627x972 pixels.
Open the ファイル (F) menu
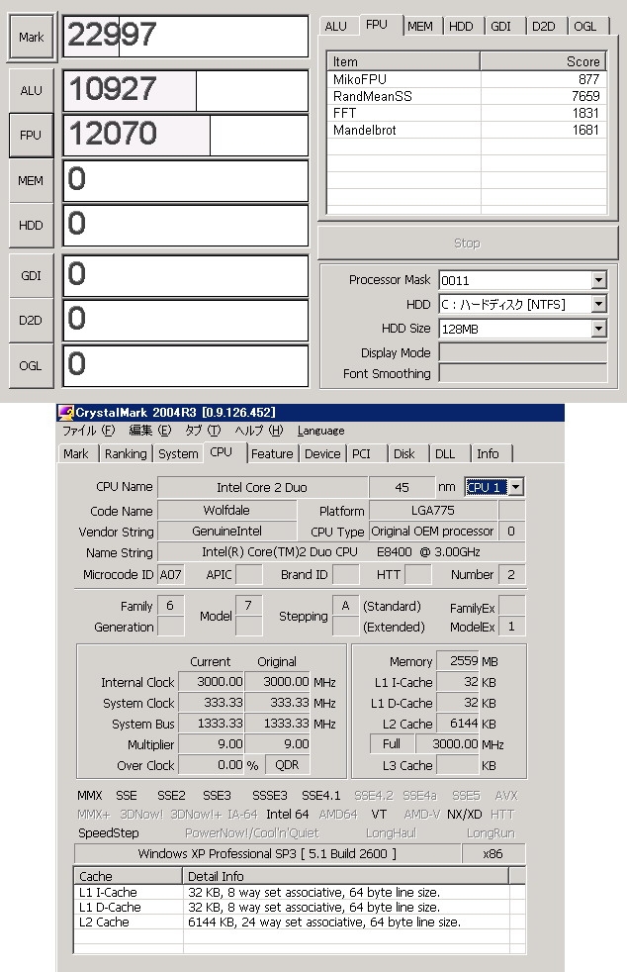88,431
